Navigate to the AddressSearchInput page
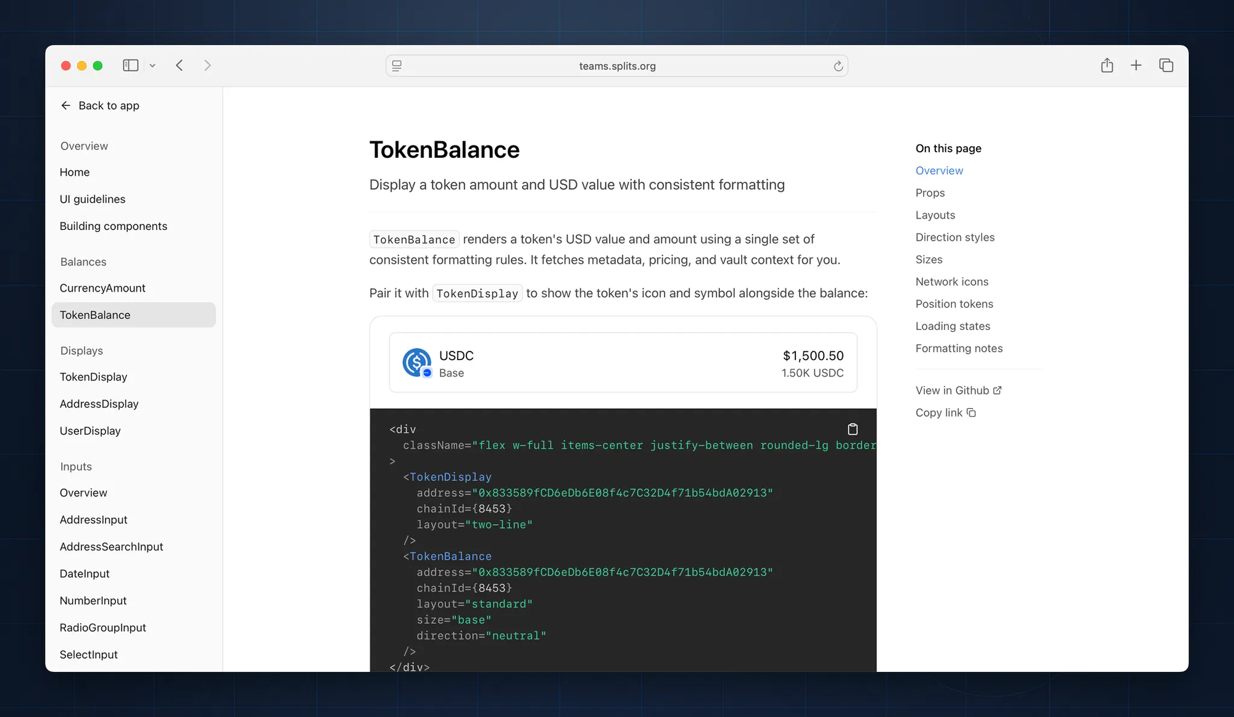 point(111,546)
